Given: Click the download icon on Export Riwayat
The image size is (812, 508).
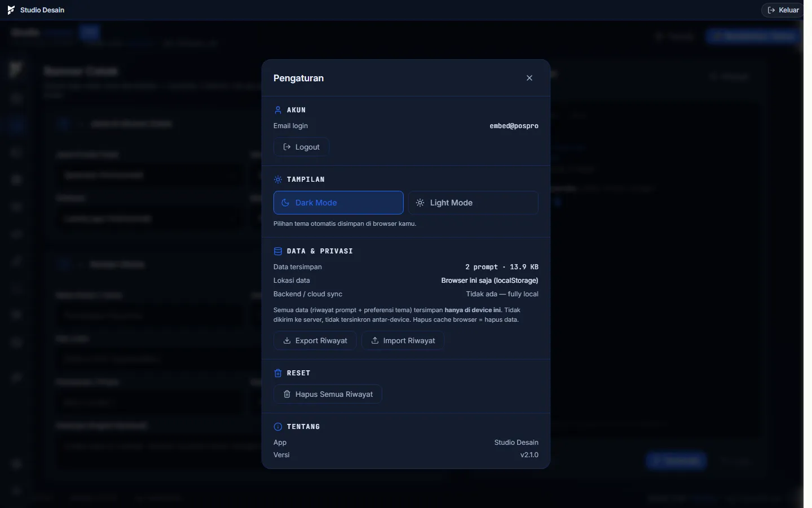Looking at the screenshot, I should coord(287,340).
